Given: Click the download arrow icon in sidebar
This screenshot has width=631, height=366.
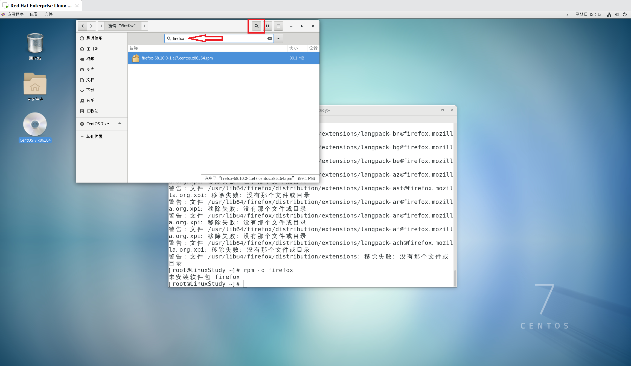Looking at the screenshot, I should 82,90.
